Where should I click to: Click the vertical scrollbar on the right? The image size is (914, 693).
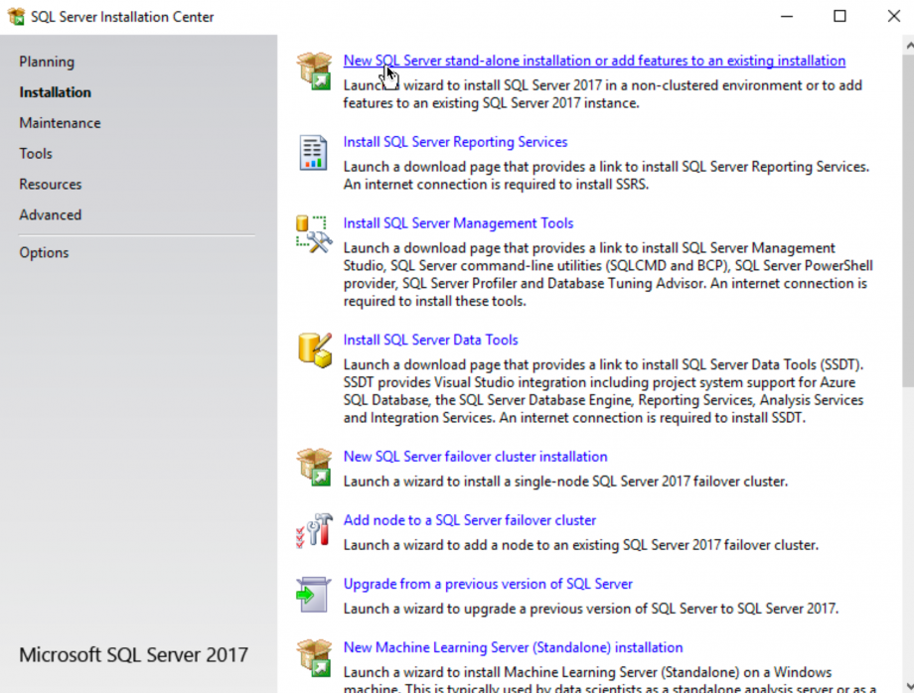click(907, 218)
